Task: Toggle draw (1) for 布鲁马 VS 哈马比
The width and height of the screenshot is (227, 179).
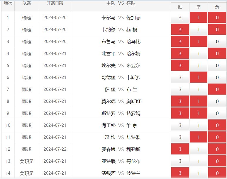Action: [x=199, y=41]
